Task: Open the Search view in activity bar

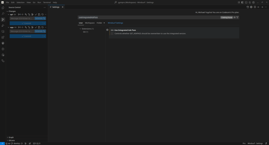Action: click(x=3, y=14)
